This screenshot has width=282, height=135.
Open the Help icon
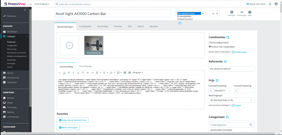coord(250,14)
